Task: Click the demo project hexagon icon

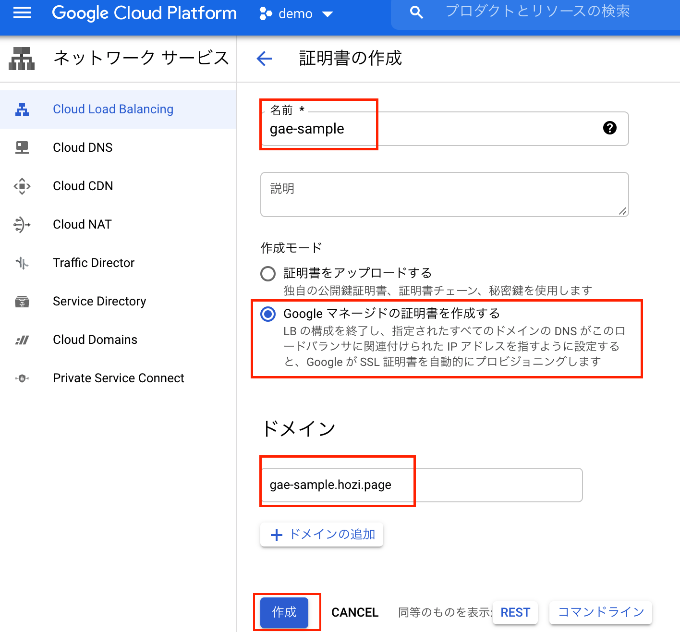Action: click(266, 13)
